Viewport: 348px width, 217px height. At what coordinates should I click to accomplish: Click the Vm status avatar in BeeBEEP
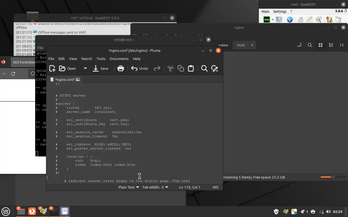tap(267, 20)
